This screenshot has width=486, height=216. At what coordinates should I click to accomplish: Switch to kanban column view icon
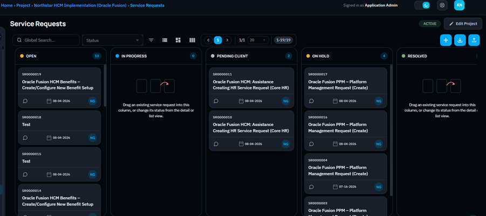(x=192, y=40)
